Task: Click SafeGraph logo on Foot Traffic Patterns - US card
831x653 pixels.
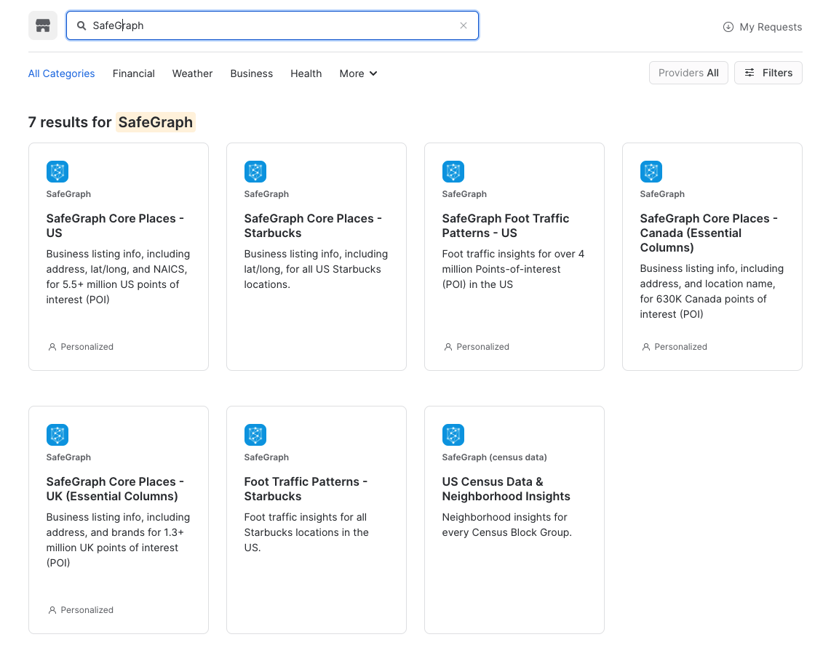Action: tap(453, 172)
